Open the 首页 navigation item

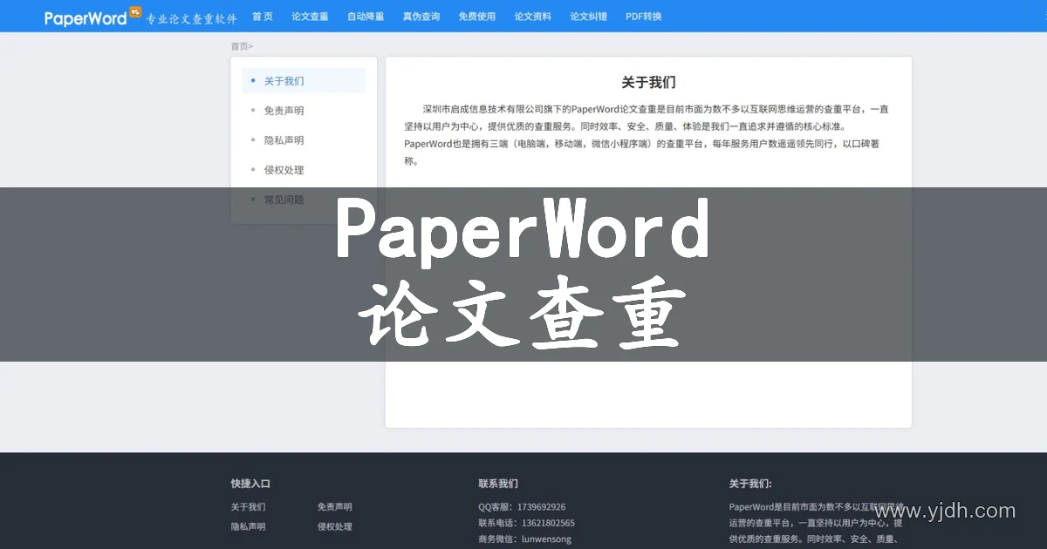point(263,17)
